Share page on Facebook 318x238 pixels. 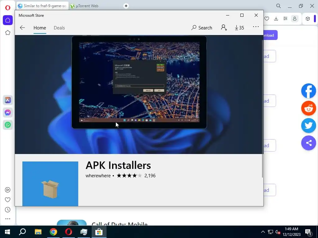tap(308, 91)
